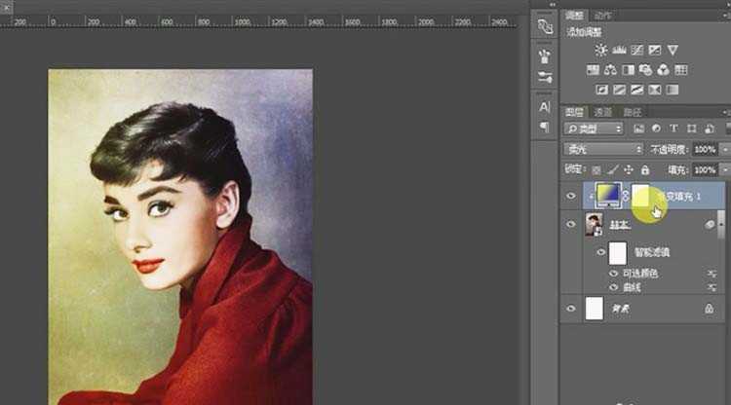Click the gradient fill layer mask thumbnail

[641, 196]
